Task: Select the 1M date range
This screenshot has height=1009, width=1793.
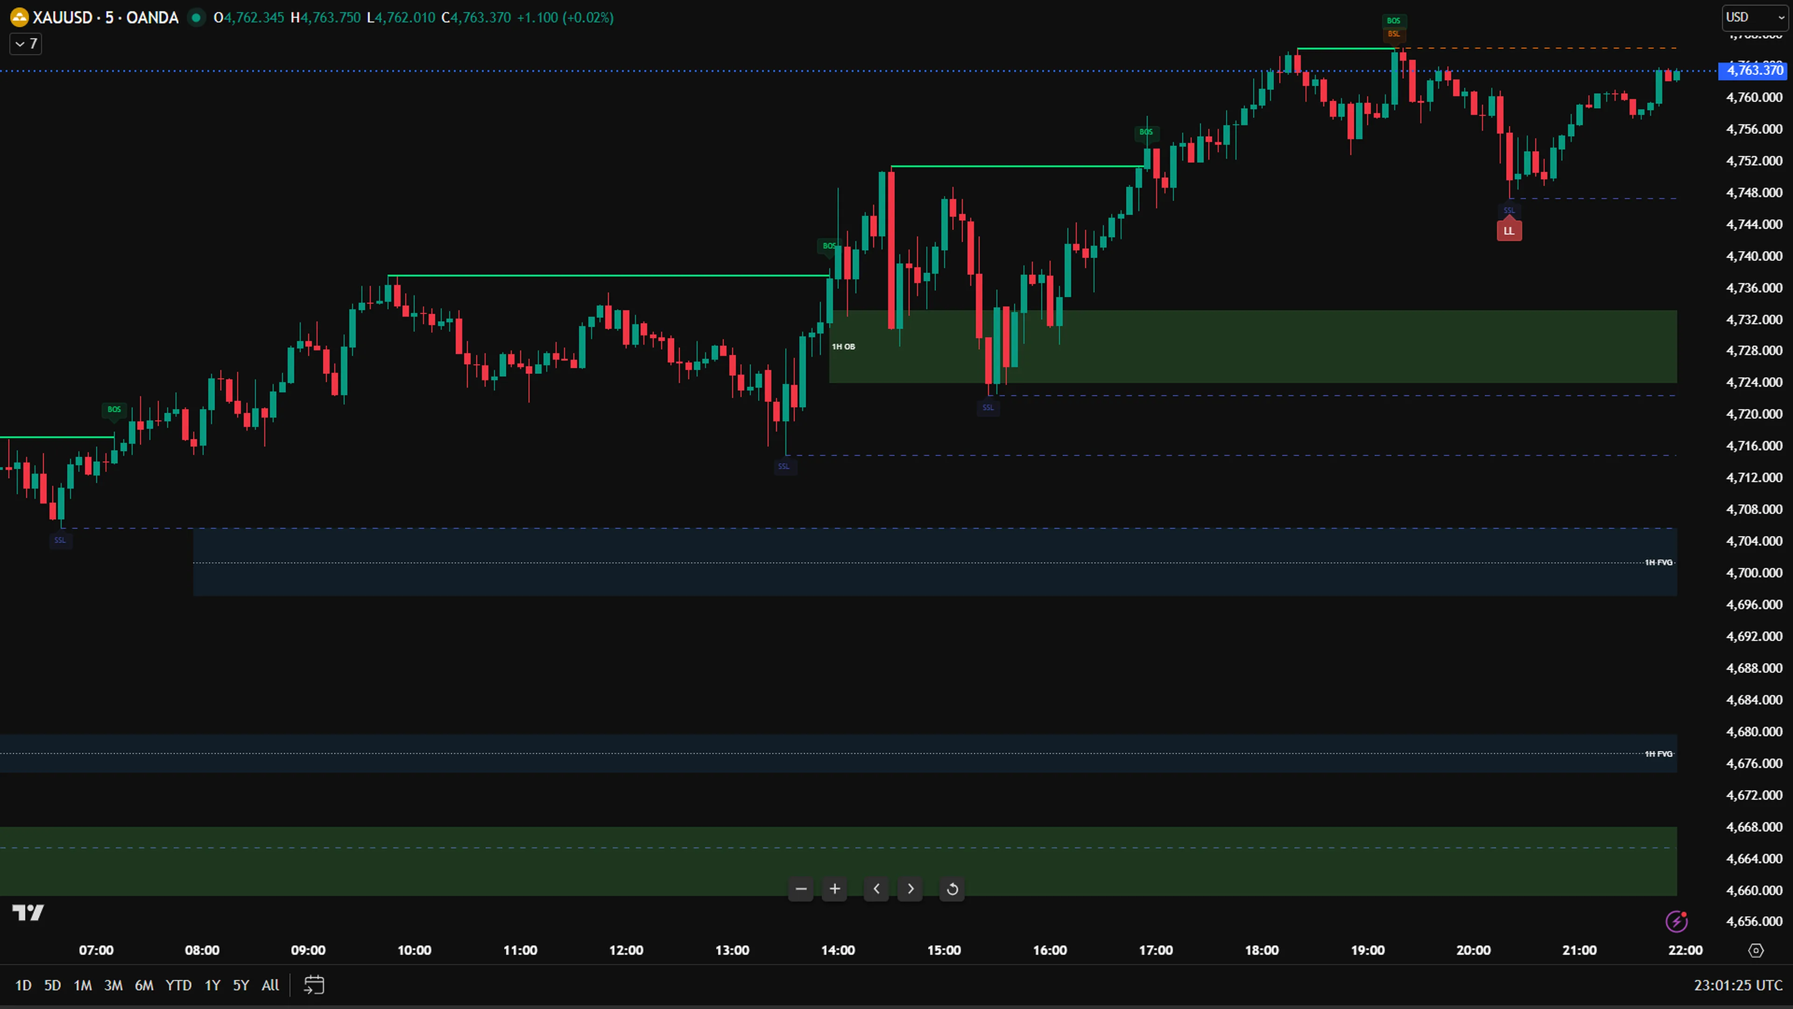Action: click(83, 985)
